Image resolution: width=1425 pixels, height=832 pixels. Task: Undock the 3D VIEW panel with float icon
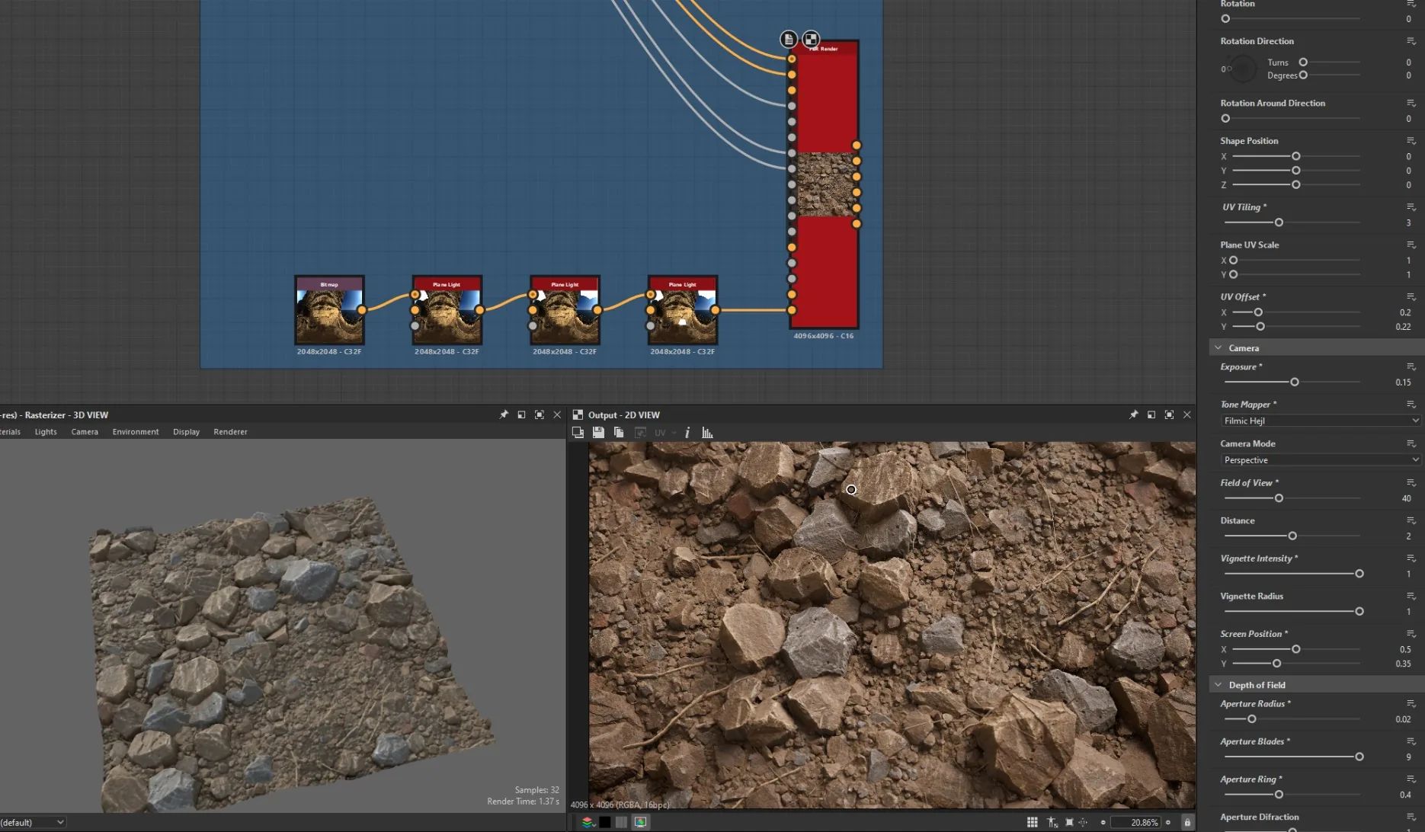[x=521, y=414]
